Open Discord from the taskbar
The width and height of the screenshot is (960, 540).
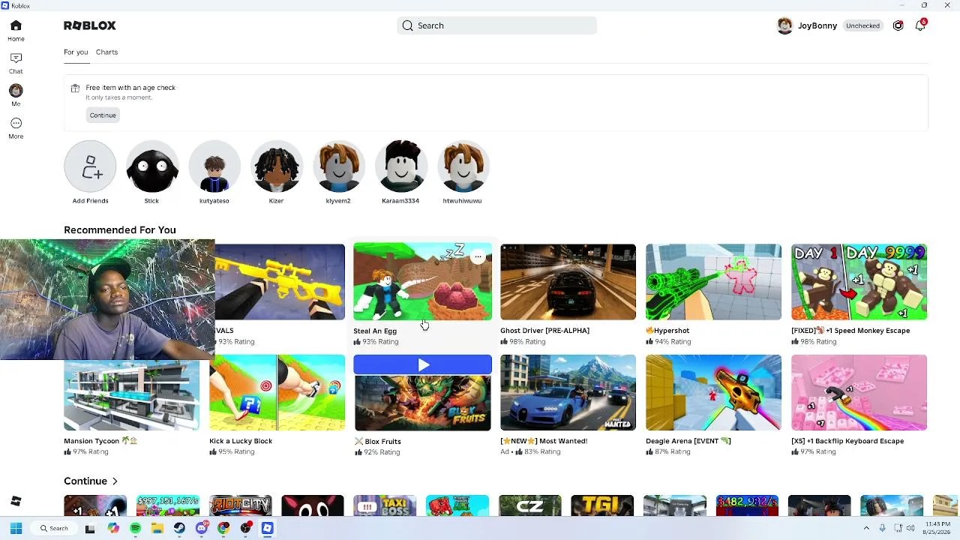pos(201,528)
